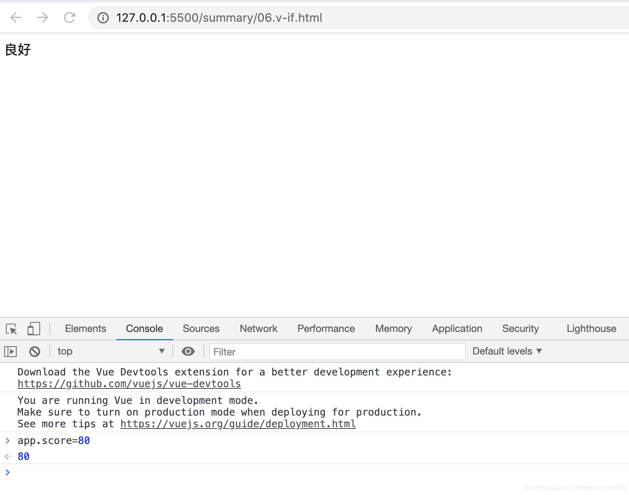This screenshot has height=495, width=629.
Task: Click the console prompt input line
Action: [x=318, y=472]
